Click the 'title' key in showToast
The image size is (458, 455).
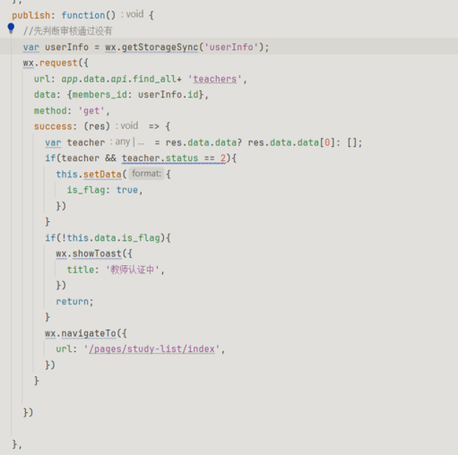tap(81, 270)
